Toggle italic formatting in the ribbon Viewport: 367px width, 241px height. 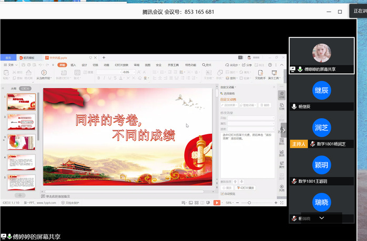(x=104, y=78)
